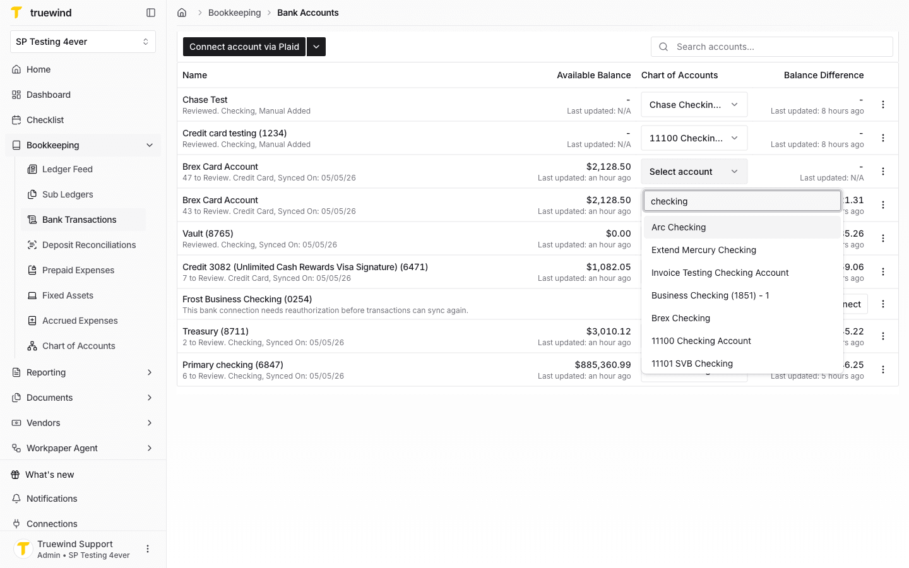Click the $3,010.12 Treasury balance

[x=609, y=331]
